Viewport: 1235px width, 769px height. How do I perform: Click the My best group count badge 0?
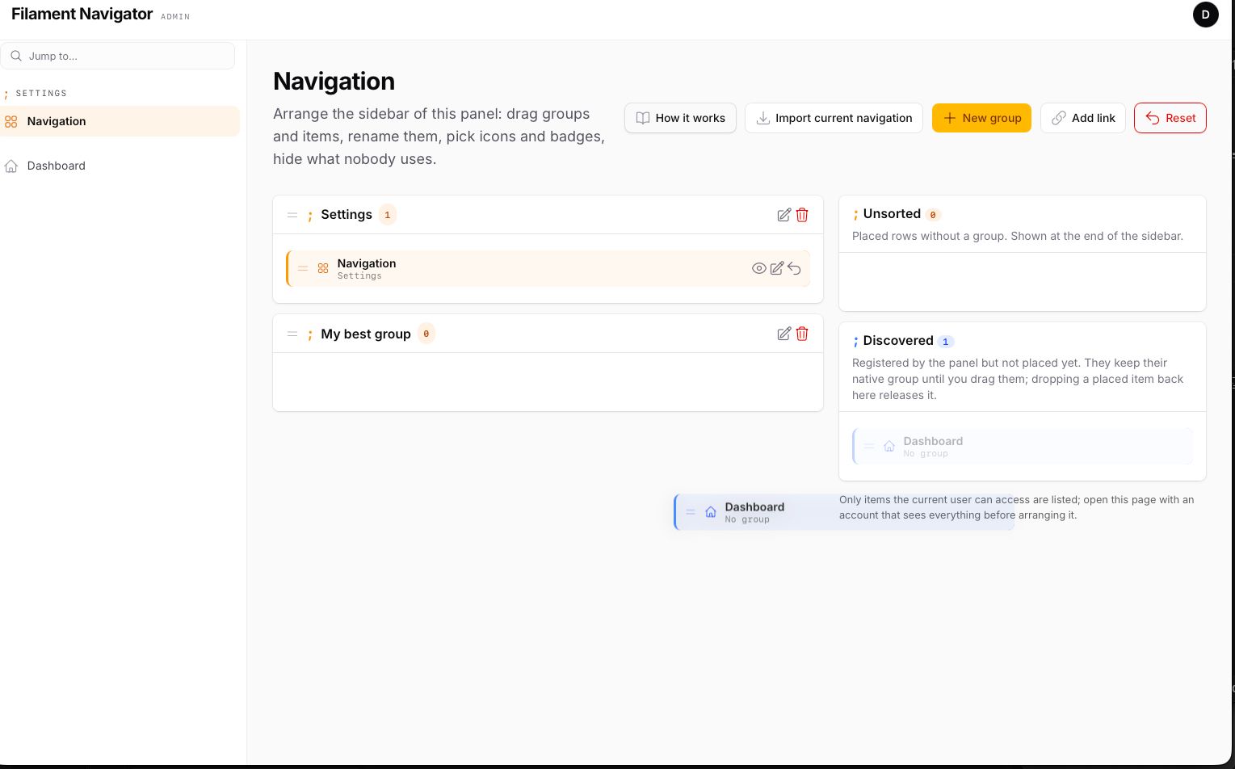[426, 334]
